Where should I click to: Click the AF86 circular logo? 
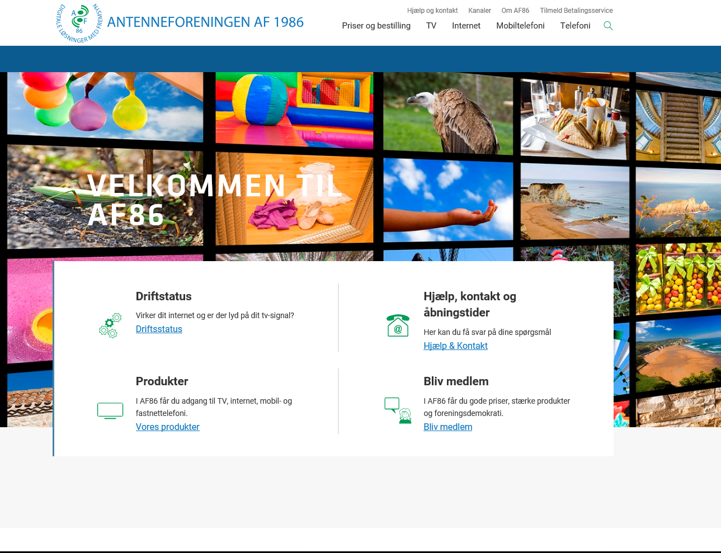click(79, 23)
